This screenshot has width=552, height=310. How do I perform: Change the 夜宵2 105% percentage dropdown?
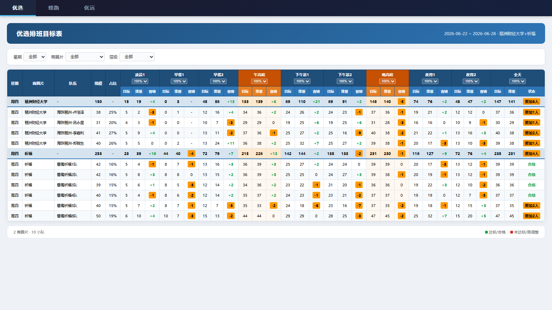click(x=471, y=81)
